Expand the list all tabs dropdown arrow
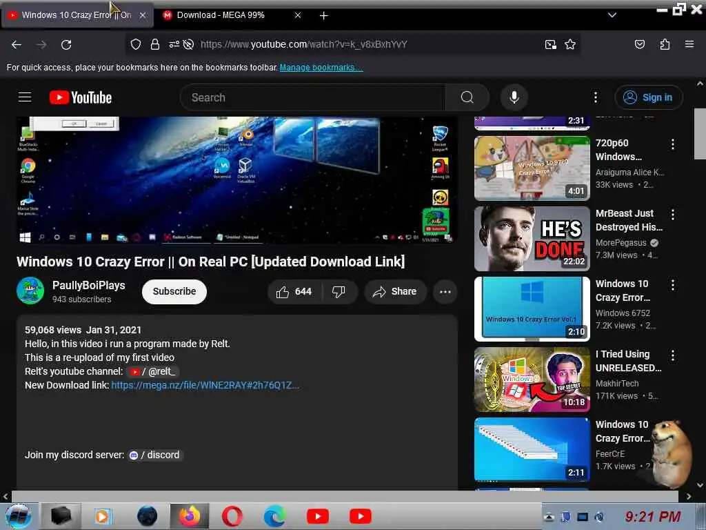 click(x=612, y=15)
